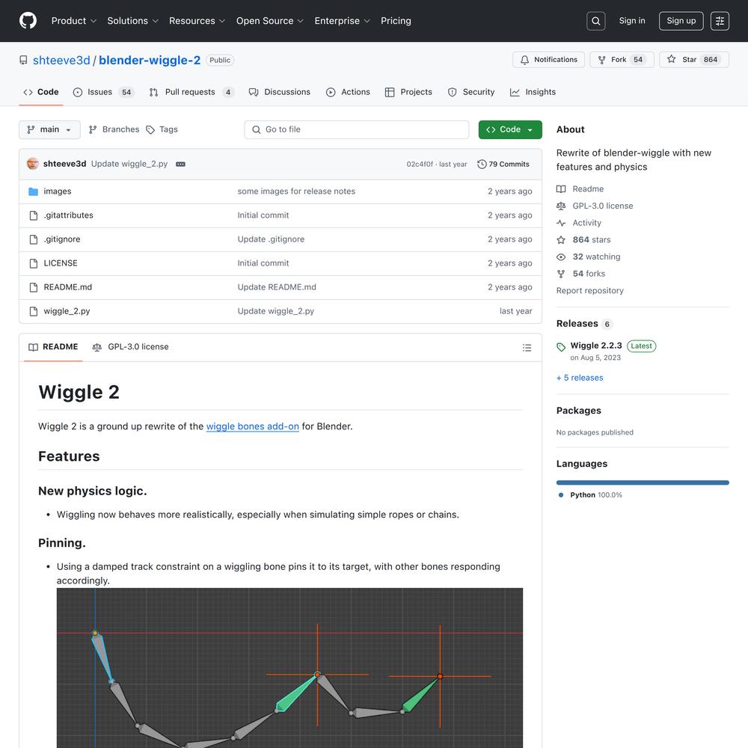
Task: Click the GitHub logo icon
Action: tap(28, 21)
